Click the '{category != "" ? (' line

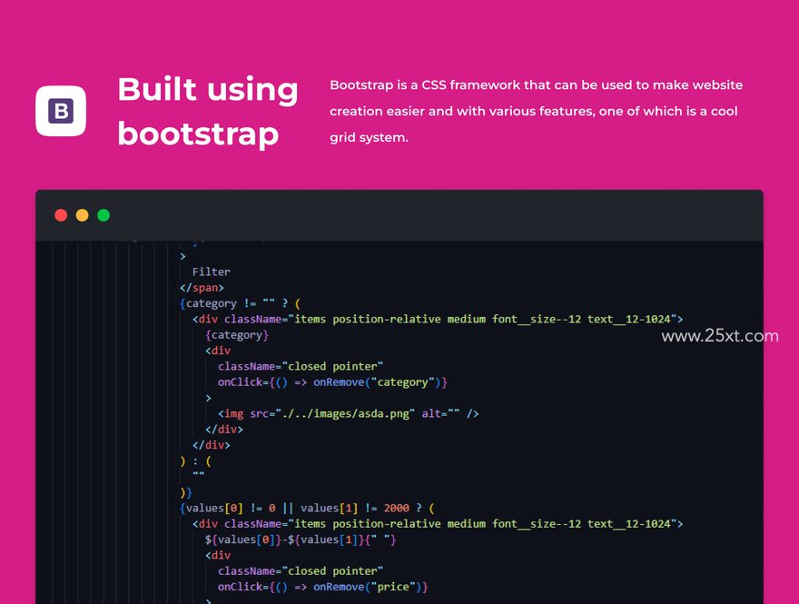coord(240,303)
